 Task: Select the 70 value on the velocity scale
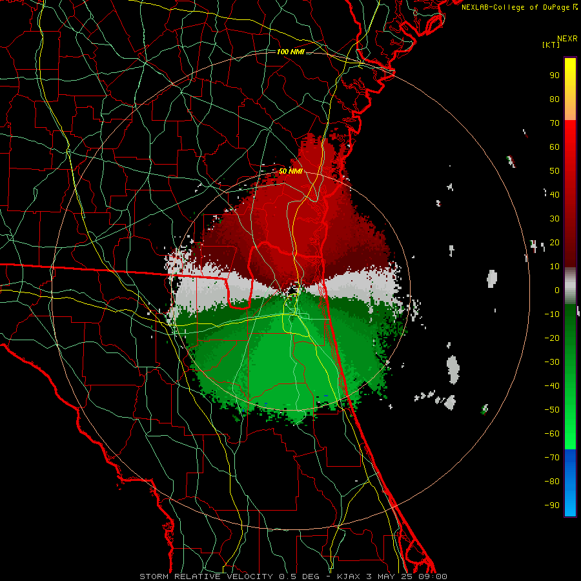point(555,123)
